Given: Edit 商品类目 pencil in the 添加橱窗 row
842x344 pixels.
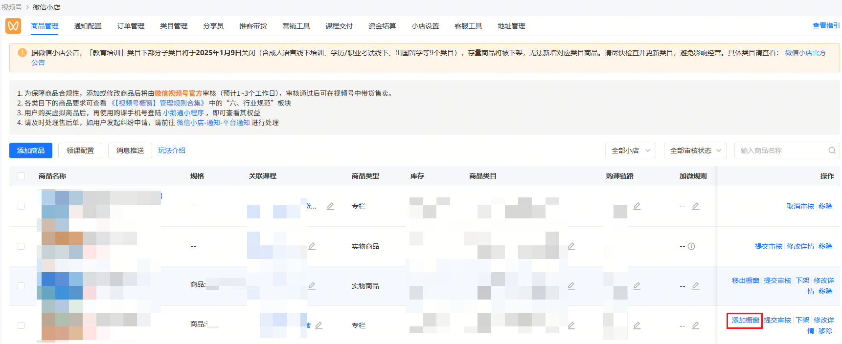Looking at the screenshot, I should [x=571, y=325].
